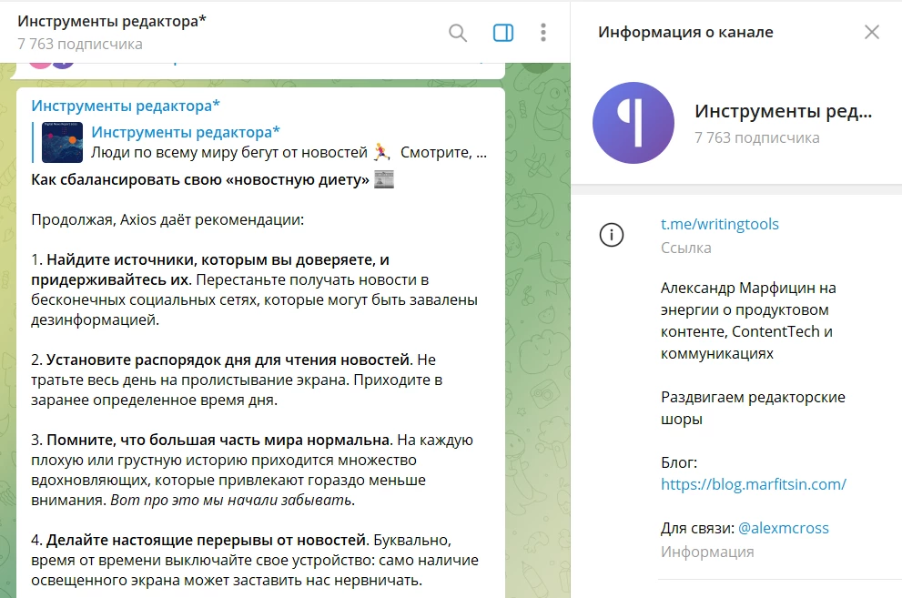Open the three-dot channel menu
The image size is (902, 598).
point(543,32)
